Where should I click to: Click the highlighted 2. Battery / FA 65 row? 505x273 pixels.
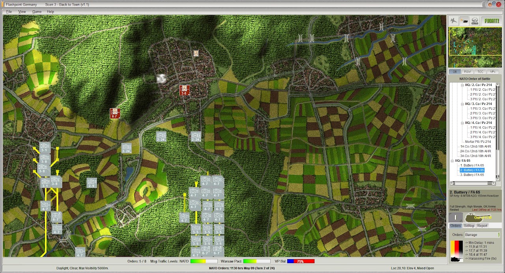point(472,170)
